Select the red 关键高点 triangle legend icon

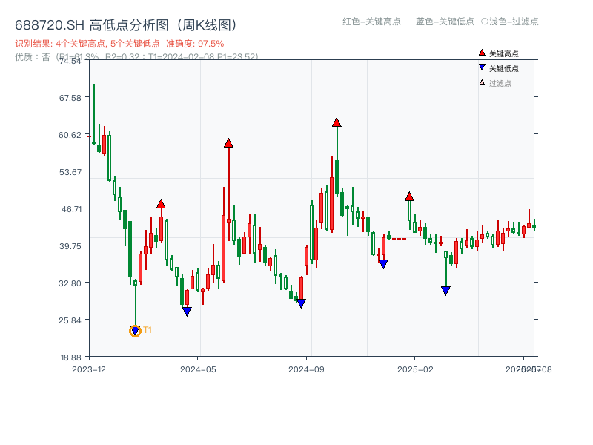(x=480, y=52)
